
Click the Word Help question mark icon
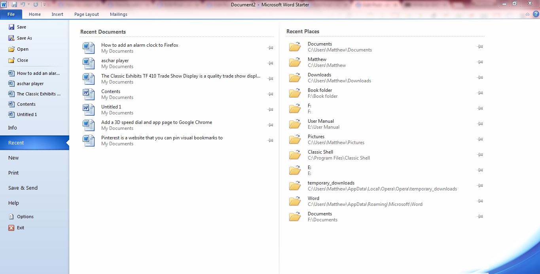[536, 14]
